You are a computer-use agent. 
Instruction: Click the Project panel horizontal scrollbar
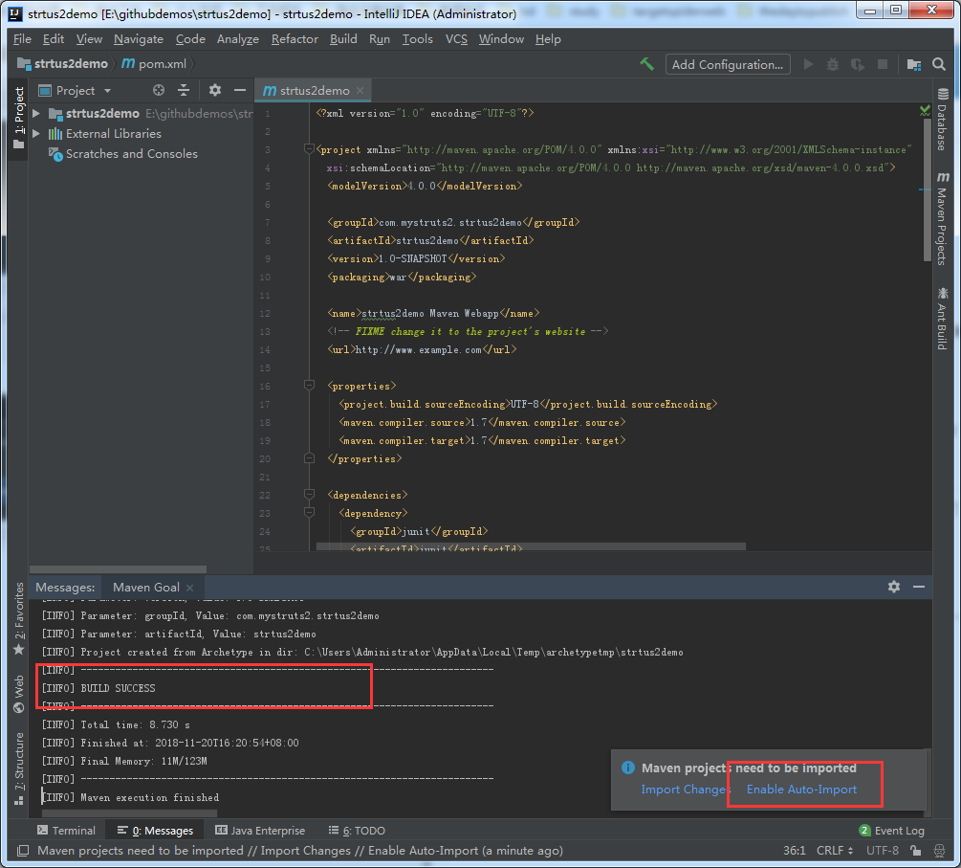pos(118,568)
